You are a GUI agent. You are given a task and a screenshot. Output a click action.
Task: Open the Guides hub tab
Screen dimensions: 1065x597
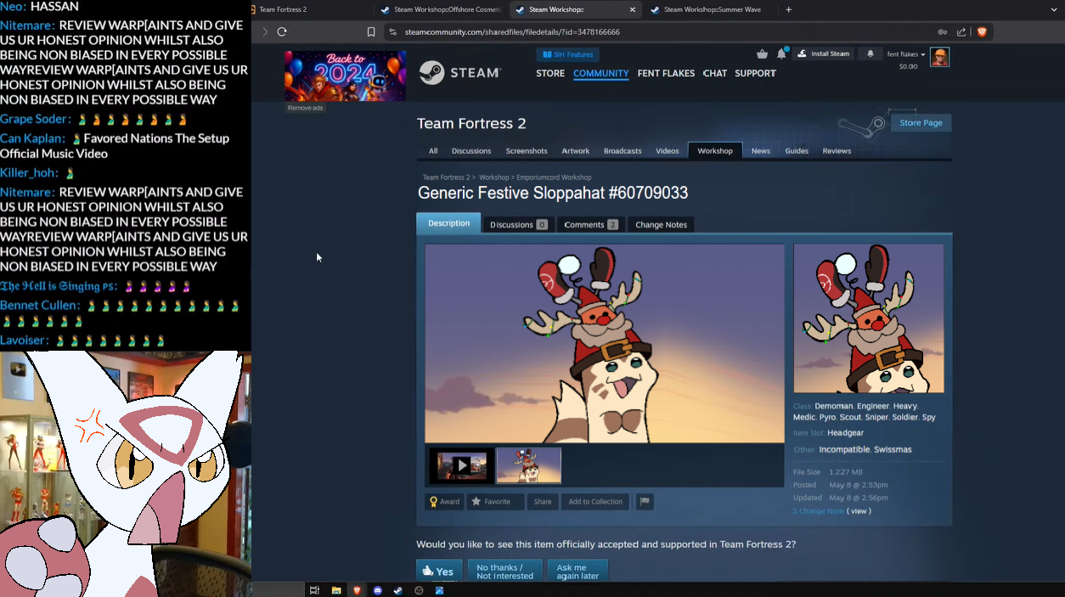(x=797, y=150)
